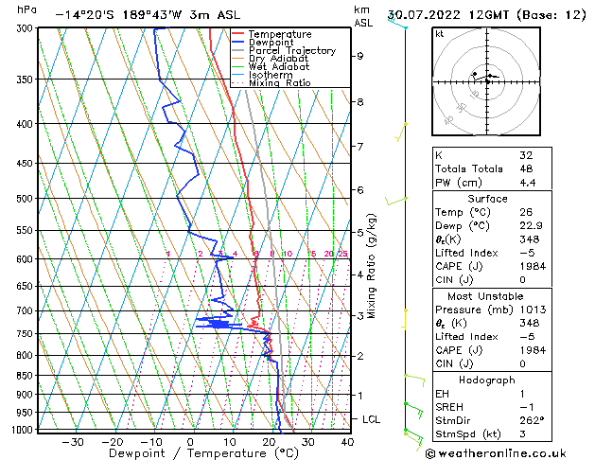Screen dimensions: 595x460
Task: Click the wind barb near 850 hPa
Action: coord(414,380)
